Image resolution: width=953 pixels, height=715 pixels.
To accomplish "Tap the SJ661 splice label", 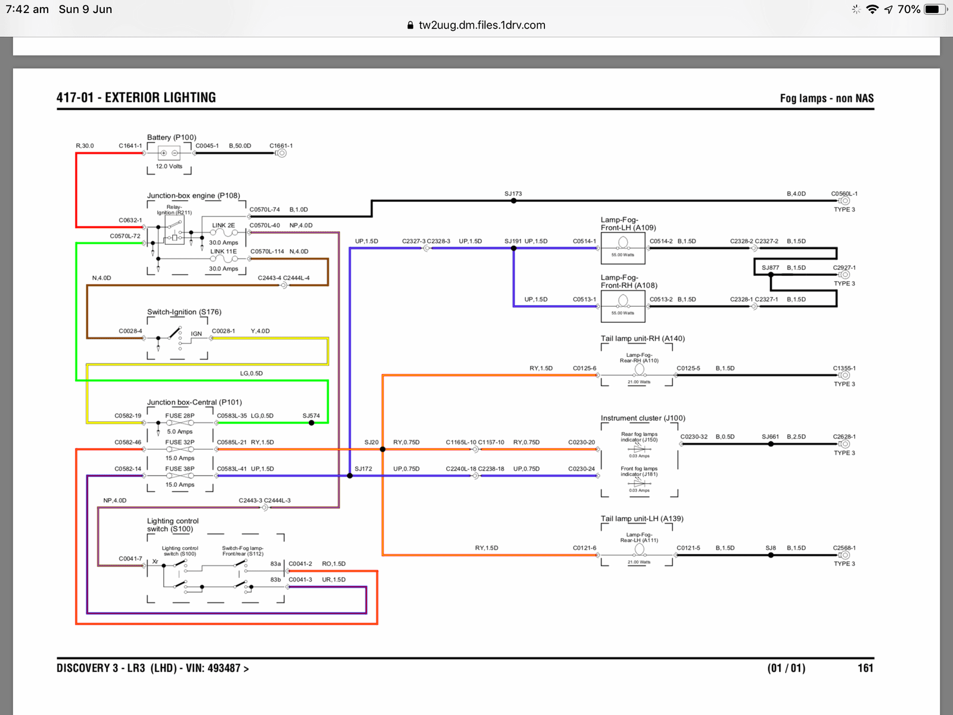I will (770, 437).
